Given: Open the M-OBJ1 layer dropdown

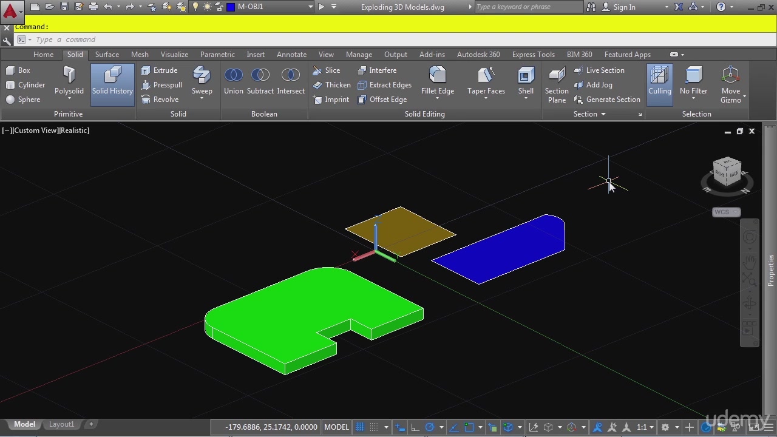Looking at the screenshot, I should [x=311, y=7].
